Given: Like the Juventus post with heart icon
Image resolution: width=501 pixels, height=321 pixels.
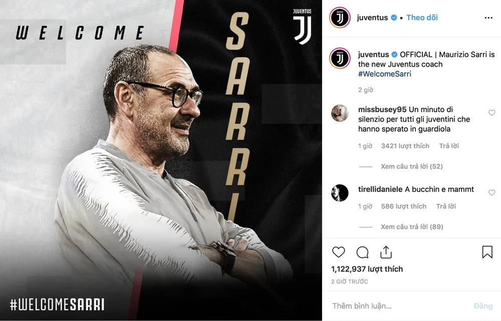Looking at the screenshot, I should click(338, 252).
